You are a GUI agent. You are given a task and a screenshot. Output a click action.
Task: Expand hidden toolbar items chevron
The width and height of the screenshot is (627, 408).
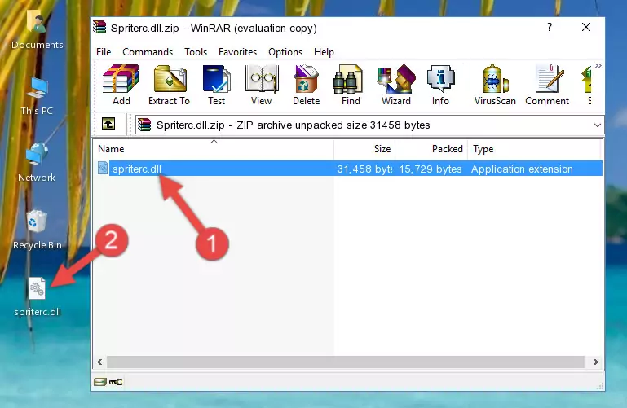click(598, 65)
